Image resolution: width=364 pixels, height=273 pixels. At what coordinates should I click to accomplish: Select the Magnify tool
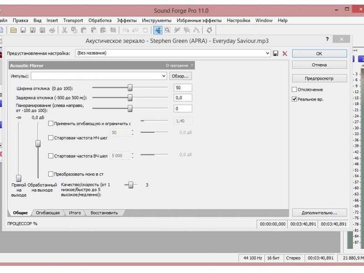coord(167,30)
